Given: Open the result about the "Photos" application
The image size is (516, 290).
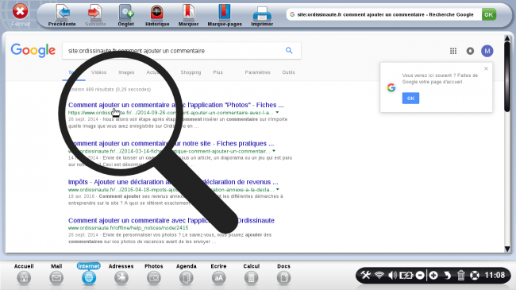Looking at the screenshot, I should [x=175, y=105].
